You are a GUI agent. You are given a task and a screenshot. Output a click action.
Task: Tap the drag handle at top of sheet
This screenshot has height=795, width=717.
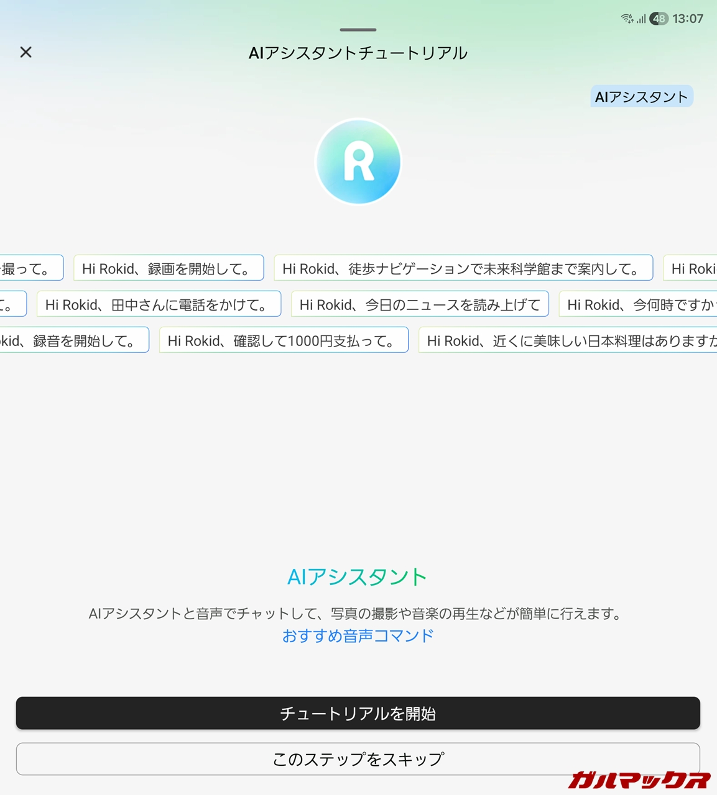(358, 30)
